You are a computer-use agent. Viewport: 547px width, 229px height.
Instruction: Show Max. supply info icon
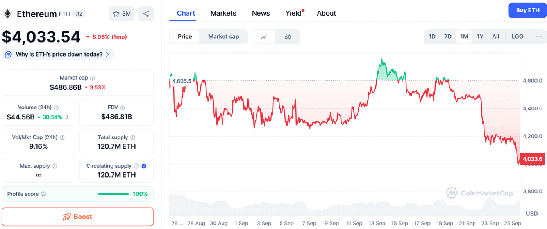point(55,166)
